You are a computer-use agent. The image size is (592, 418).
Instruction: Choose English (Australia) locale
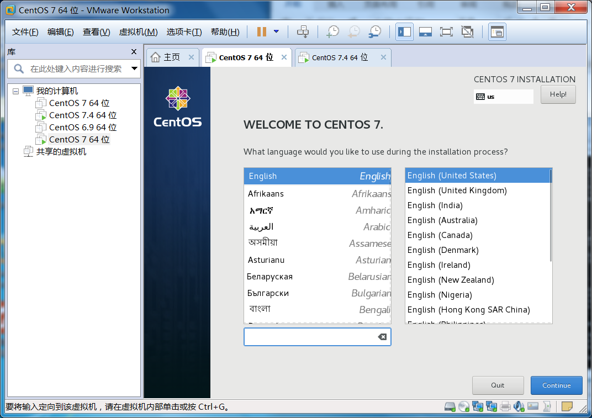point(477,220)
